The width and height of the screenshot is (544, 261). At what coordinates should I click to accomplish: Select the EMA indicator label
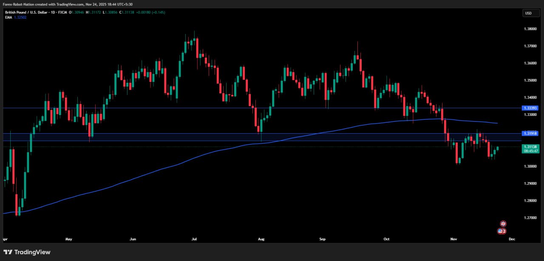click(9, 17)
